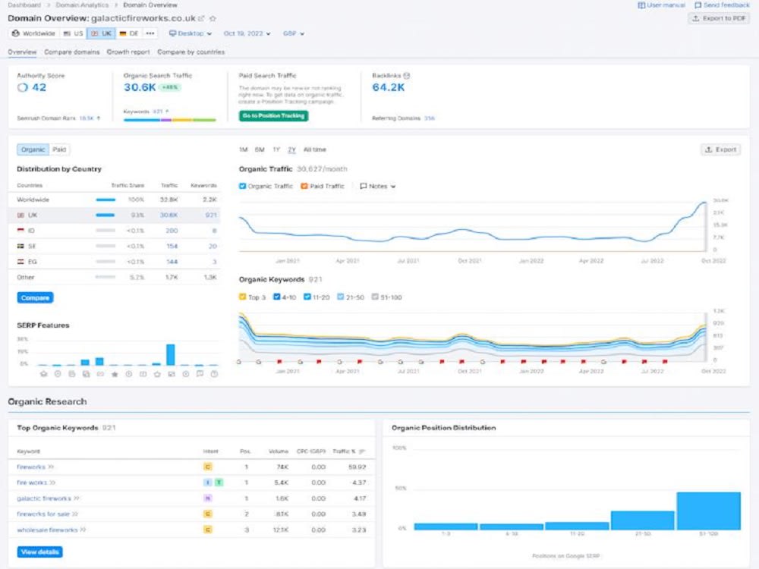The width and height of the screenshot is (759, 569).
Task: Open the Growth report tab
Action: [128, 52]
